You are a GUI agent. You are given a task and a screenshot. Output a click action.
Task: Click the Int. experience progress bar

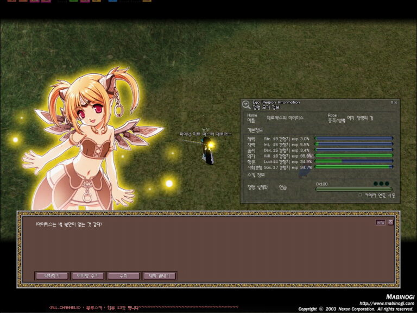click(x=353, y=144)
